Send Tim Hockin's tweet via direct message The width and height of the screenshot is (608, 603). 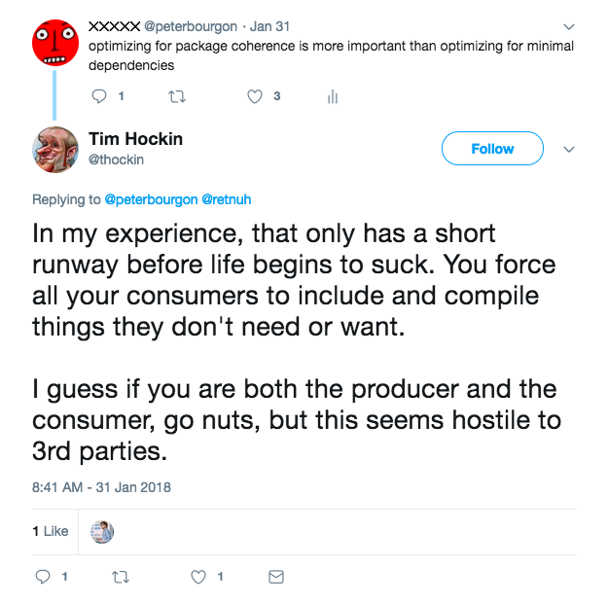click(276, 577)
